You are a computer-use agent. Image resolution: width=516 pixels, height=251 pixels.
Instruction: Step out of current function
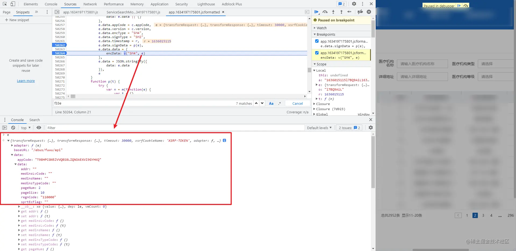pos(341,12)
